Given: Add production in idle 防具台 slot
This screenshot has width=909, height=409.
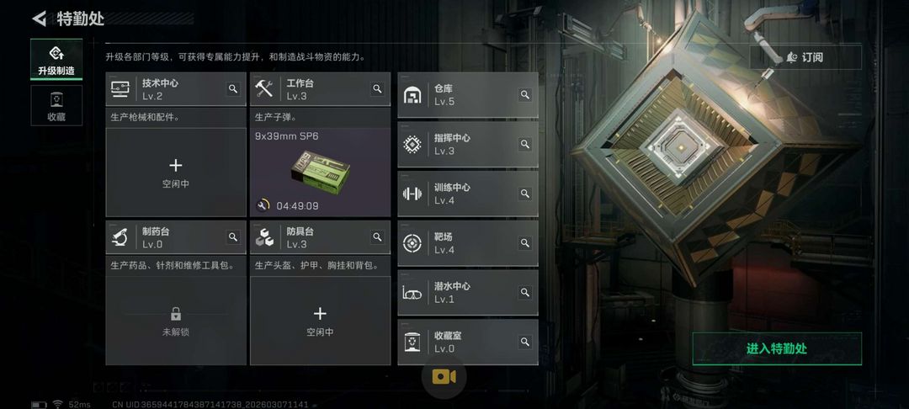Looking at the screenshot, I should point(320,321).
